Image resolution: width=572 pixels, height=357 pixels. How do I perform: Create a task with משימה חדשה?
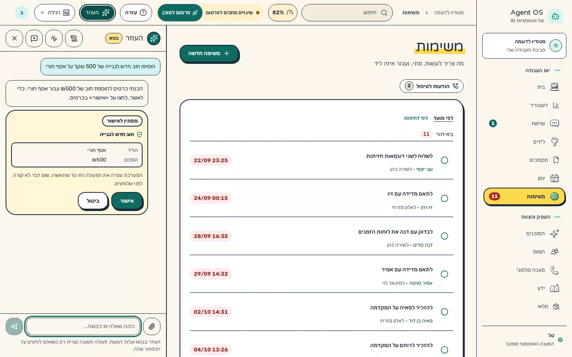(x=209, y=54)
